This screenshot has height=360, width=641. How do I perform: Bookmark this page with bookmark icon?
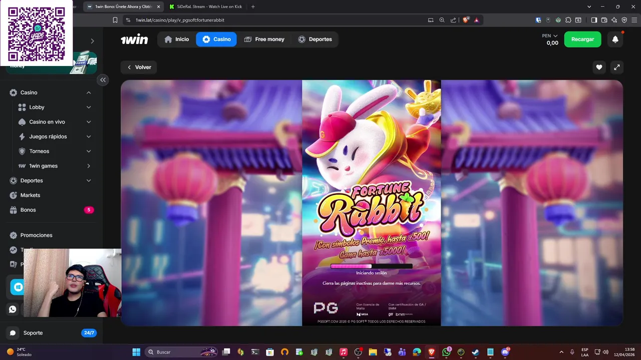point(115,20)
